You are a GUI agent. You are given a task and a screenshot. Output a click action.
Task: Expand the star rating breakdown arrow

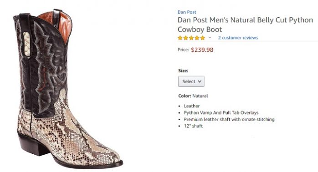pos(210,37)
